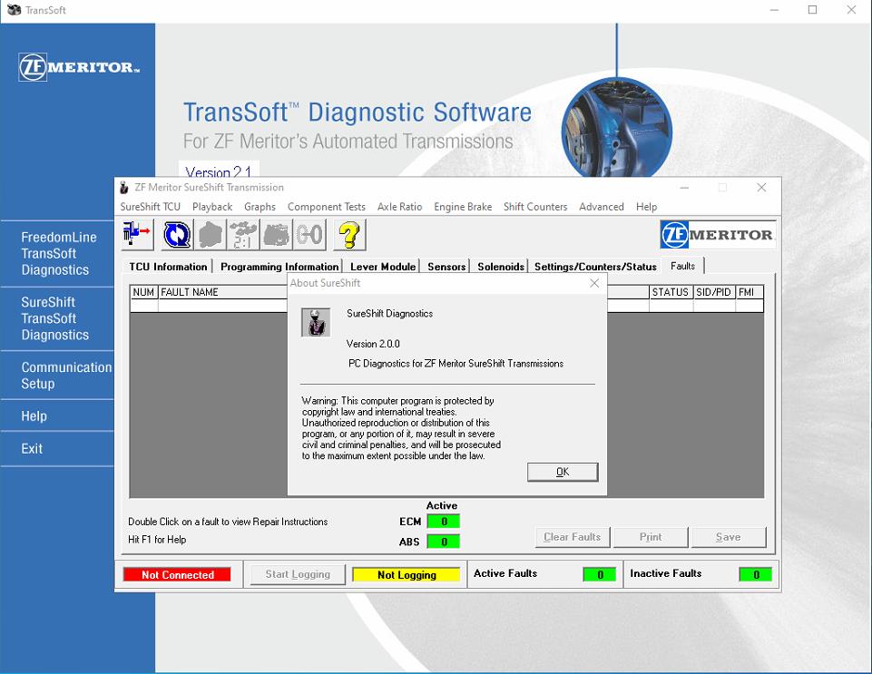Click the green Active Faults counter
This screenshot has height=674, width=872.
[600, 573]
